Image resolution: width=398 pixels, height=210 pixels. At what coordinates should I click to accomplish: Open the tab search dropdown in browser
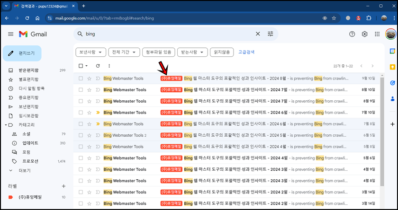point(6,6)
